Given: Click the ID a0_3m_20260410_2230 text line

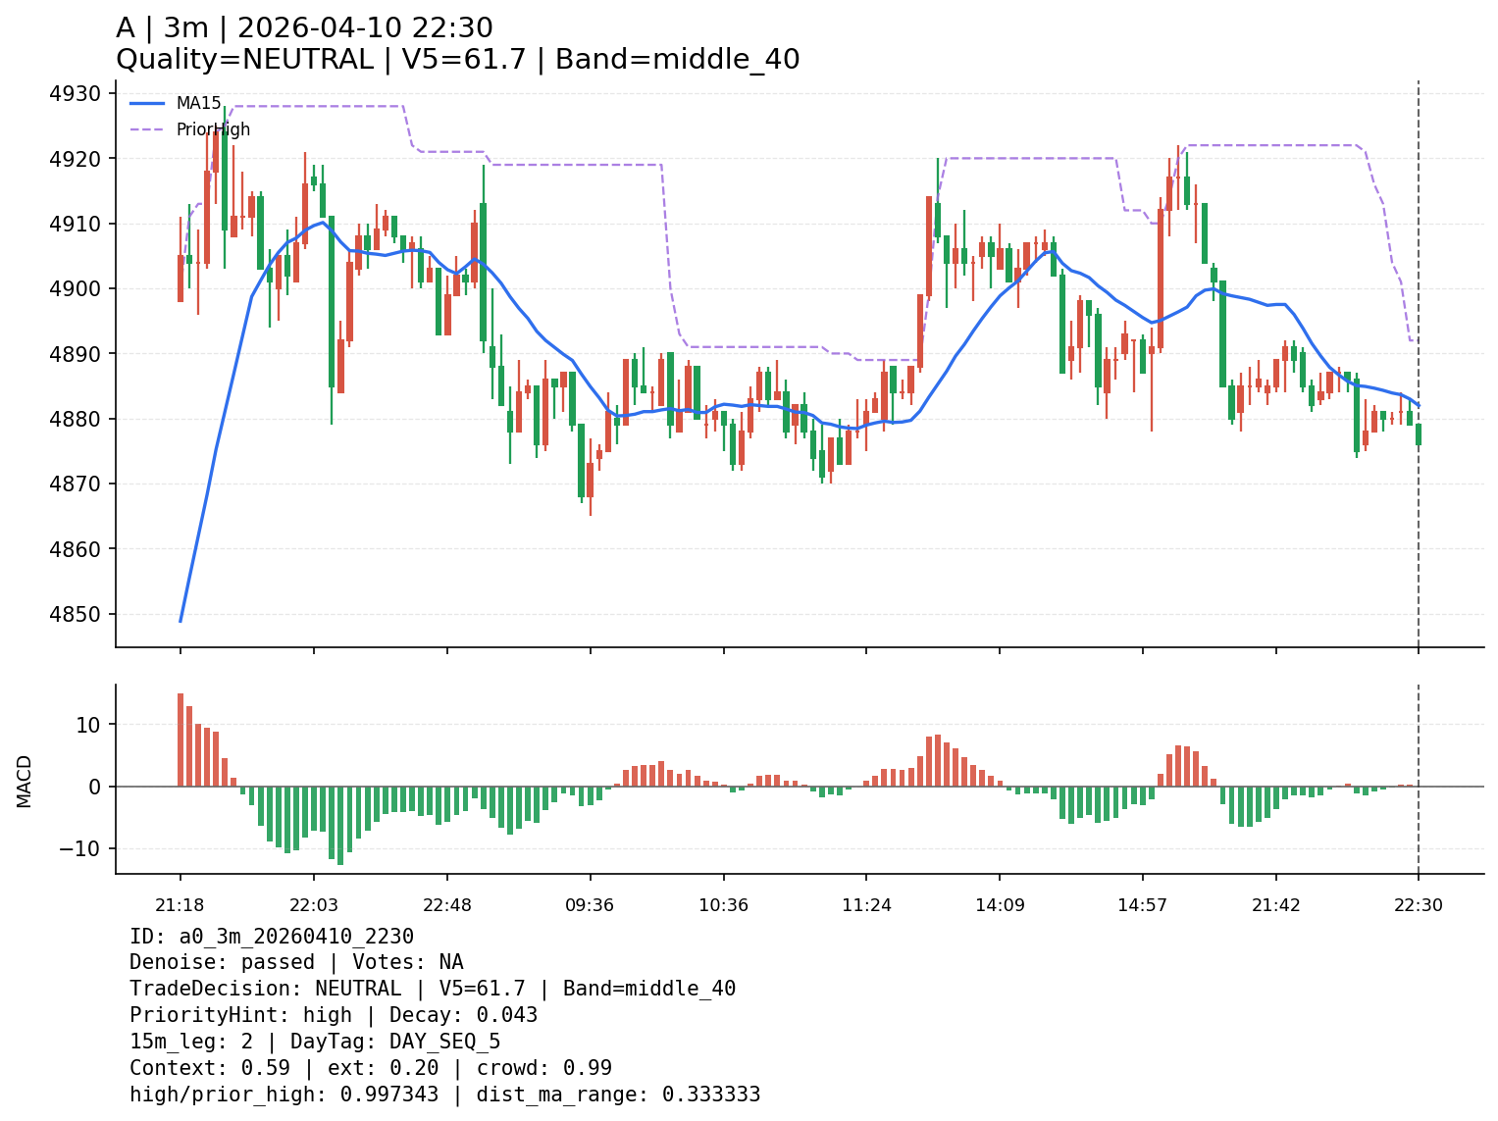Looking at the screenshot, I should coord(272,937).
